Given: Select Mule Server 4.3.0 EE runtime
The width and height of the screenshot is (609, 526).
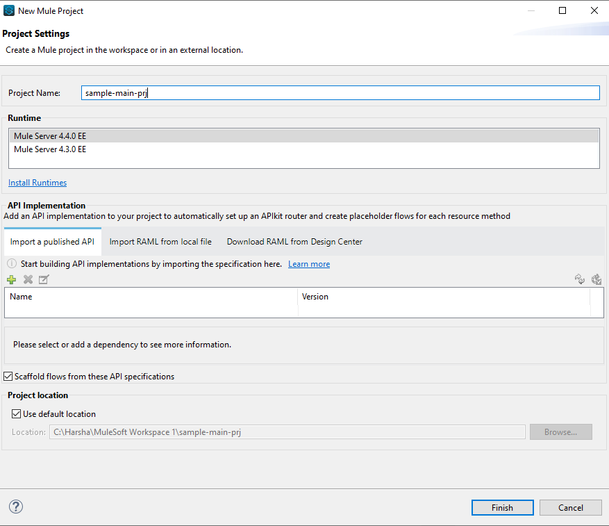Looking at the screenshot, I should point(50,149).
